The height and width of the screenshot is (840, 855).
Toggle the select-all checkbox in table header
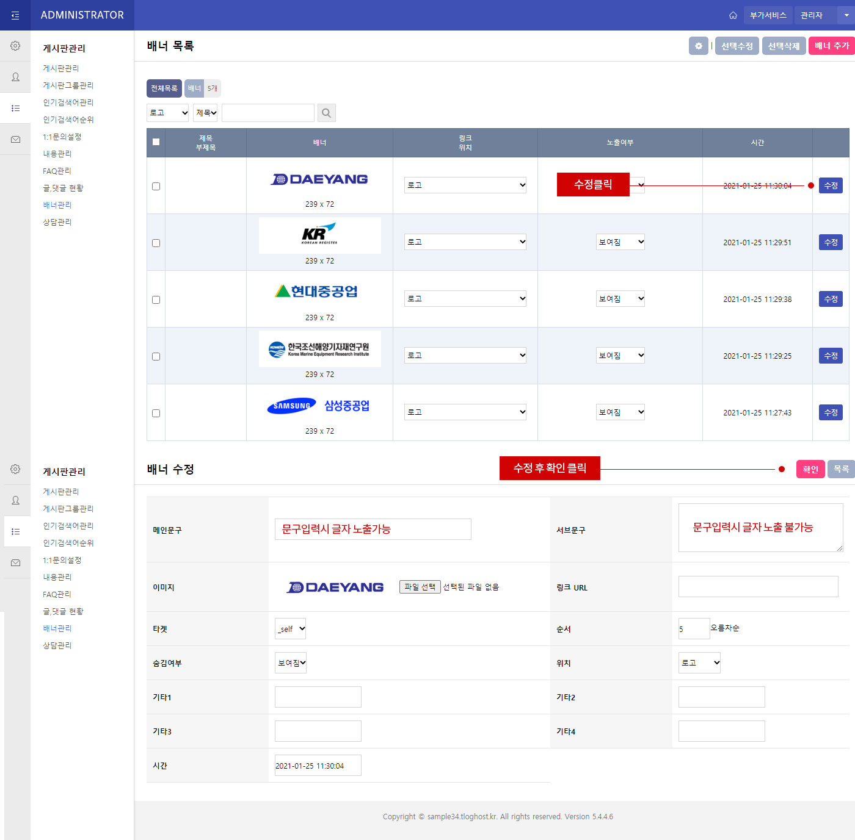[156, 142]
